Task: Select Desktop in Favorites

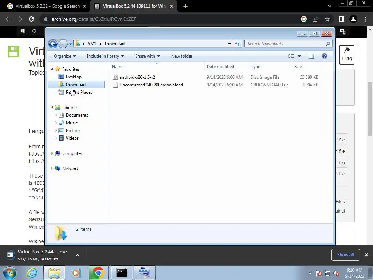Action: click(74, 77)
